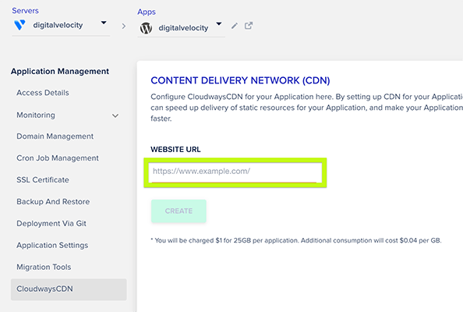Open Backup And Restore
The height and width of the screenshot is (312, 463).
(53, 202)
